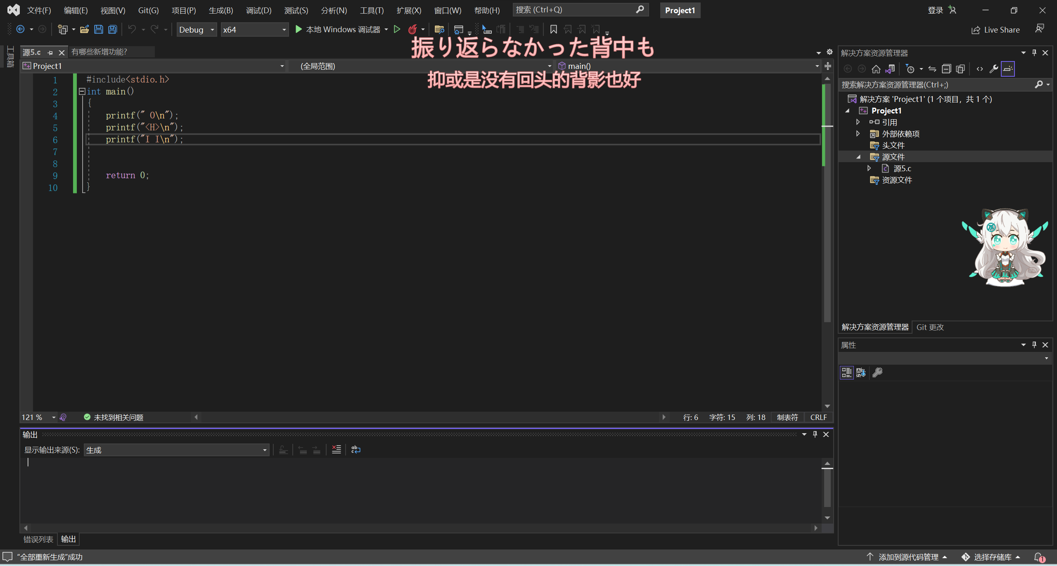Pin the 源5.c editor tab
The height and width of the screenshot is (566, 1057).
point(50,53)
